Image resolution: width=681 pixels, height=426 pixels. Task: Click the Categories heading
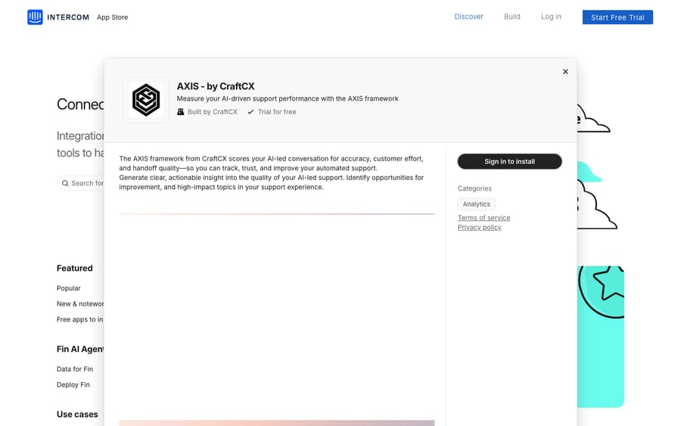pyautogui.click(x=474, y=188)
